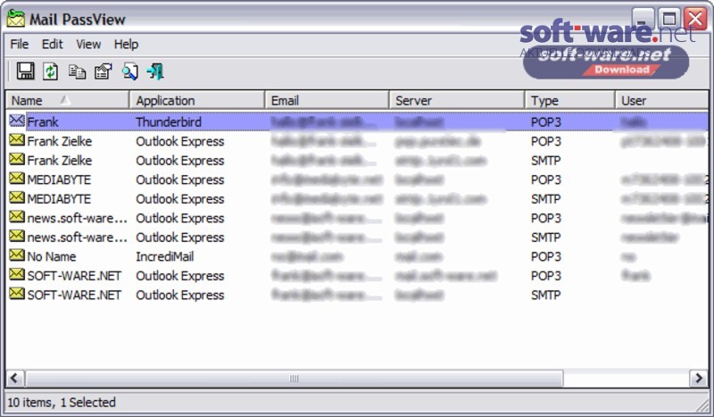Sort by the User column header
The width and height of the screenshot is (714, 417).
[x=661, y=100]
